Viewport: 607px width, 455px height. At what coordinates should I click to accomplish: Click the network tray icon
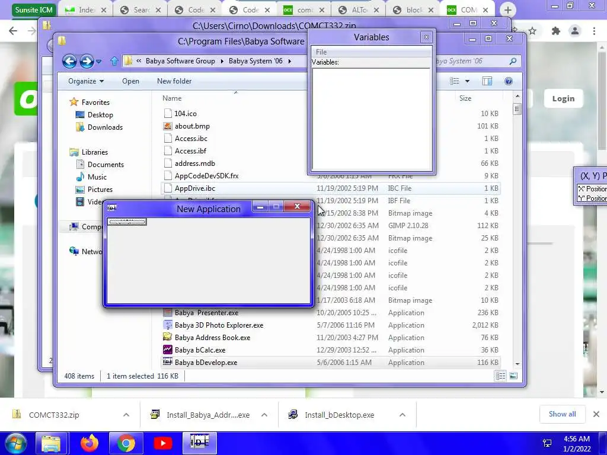tap(547, 443)
